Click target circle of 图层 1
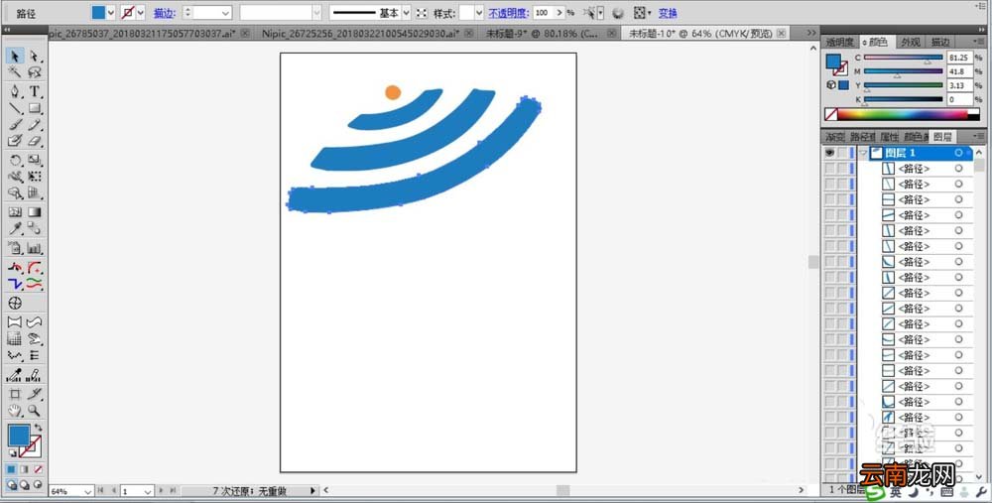This screenshot has width=992, height=503. click(x=958, y=153)
